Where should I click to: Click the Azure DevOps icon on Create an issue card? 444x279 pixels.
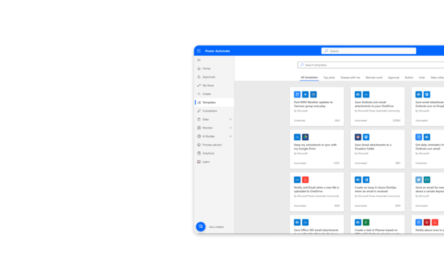pyautogui.click(x=366, y=180)
